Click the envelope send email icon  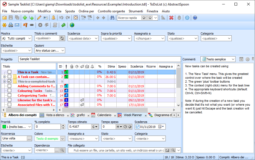17,25
